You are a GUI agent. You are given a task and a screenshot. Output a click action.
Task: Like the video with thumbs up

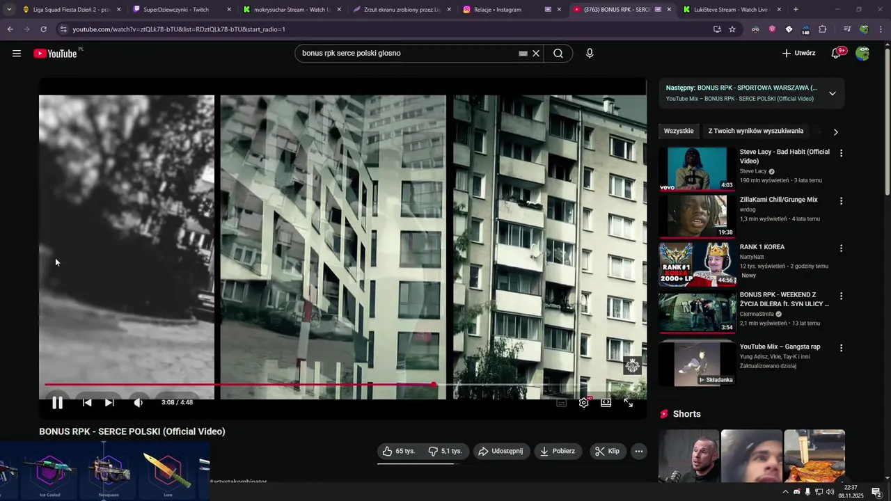tap(398, 451)
